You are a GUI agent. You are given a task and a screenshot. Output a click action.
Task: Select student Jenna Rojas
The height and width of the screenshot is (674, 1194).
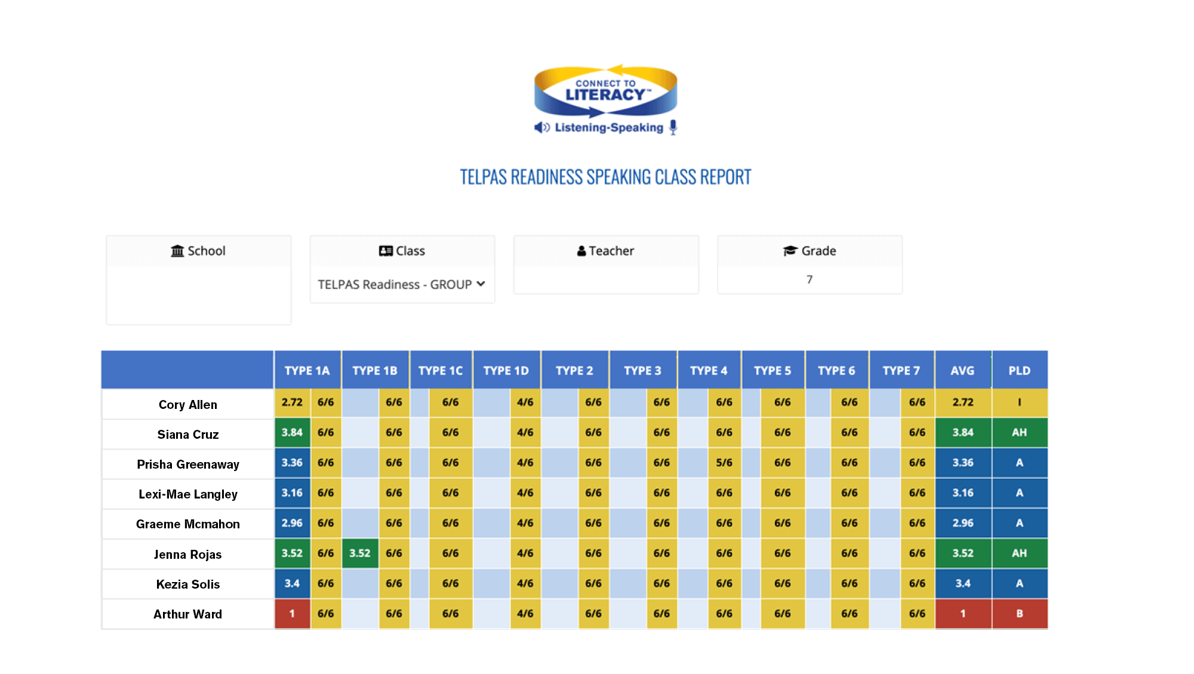pos(188,555)
